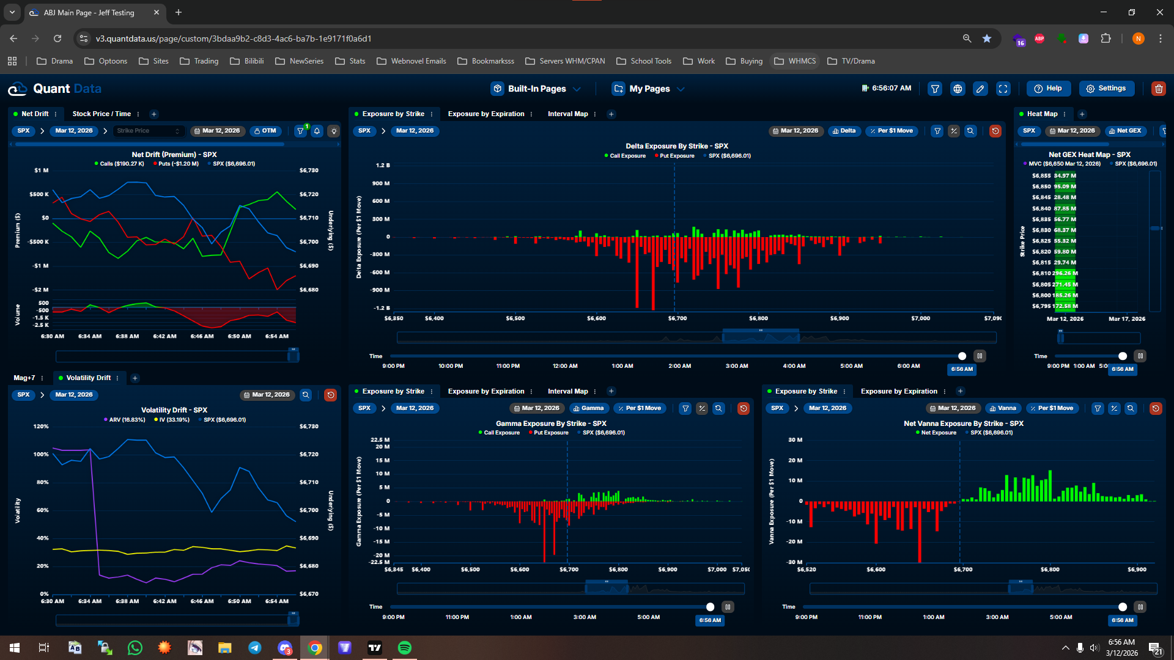Open the Strike Price selector
1174x660 pixels.
(149, 131)
